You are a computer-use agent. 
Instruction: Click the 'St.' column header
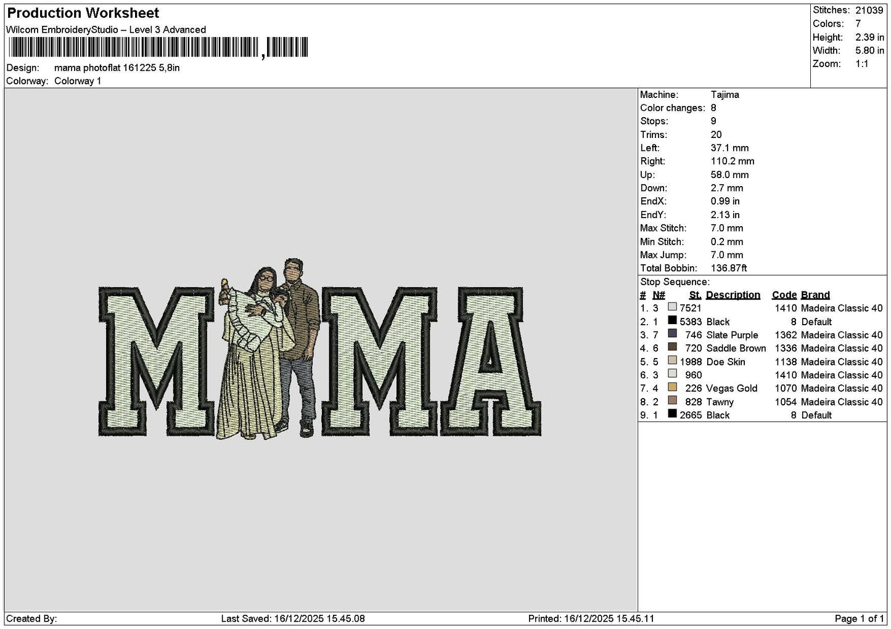pyautogui.click(x=696, y=295)
